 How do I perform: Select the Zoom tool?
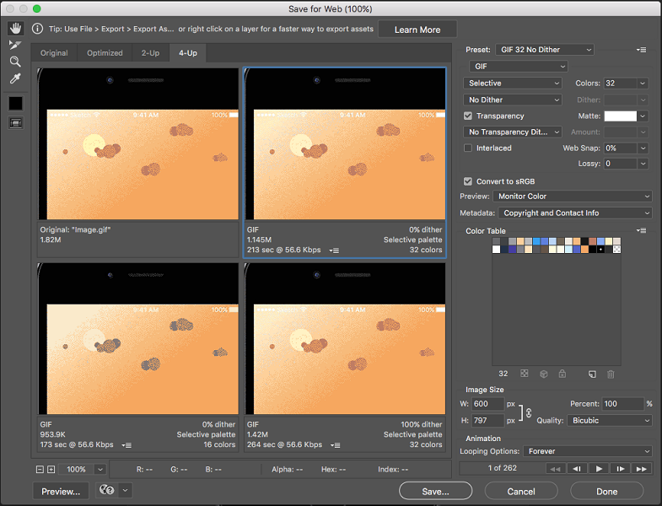coord(15,62)
